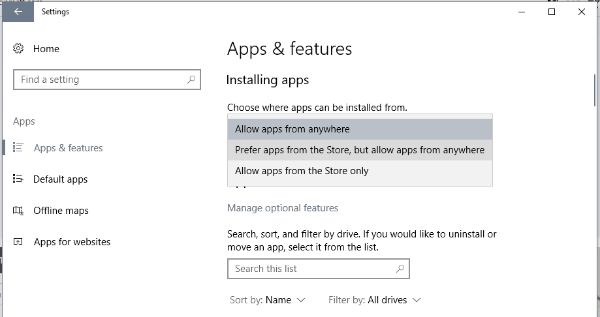Go to Default apps section
Screen dimensions: 600x317
(61, 179)
